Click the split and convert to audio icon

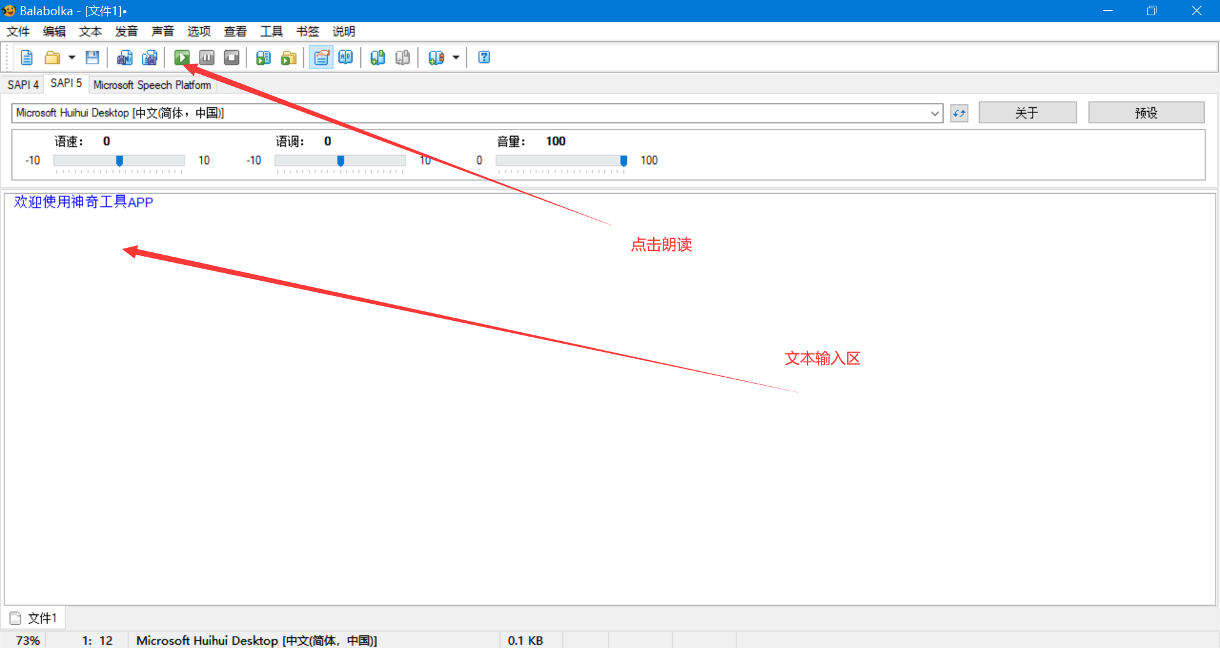click(149, 58)
